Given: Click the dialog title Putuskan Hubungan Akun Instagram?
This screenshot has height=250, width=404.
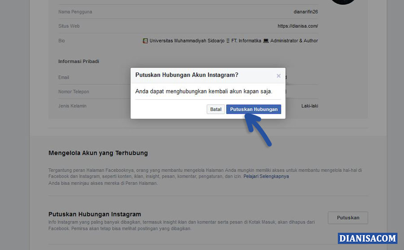Looking at the screenshot, I should 187,75.
